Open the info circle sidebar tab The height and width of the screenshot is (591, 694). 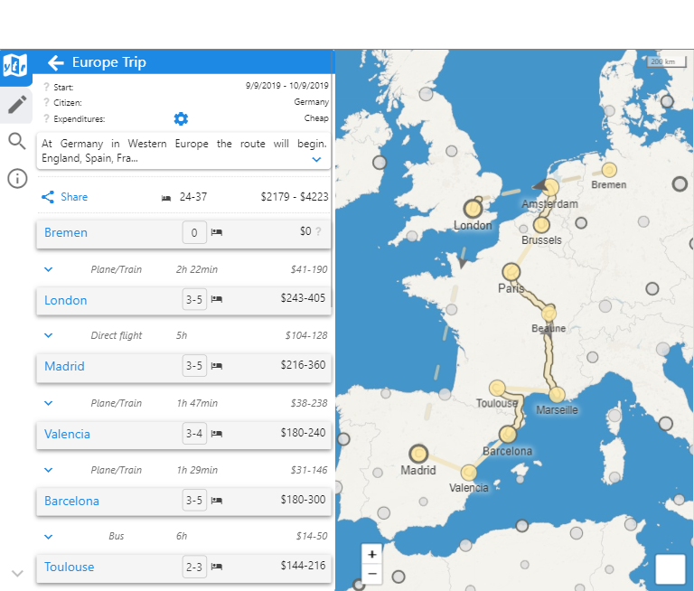click(x=17, y=179)
